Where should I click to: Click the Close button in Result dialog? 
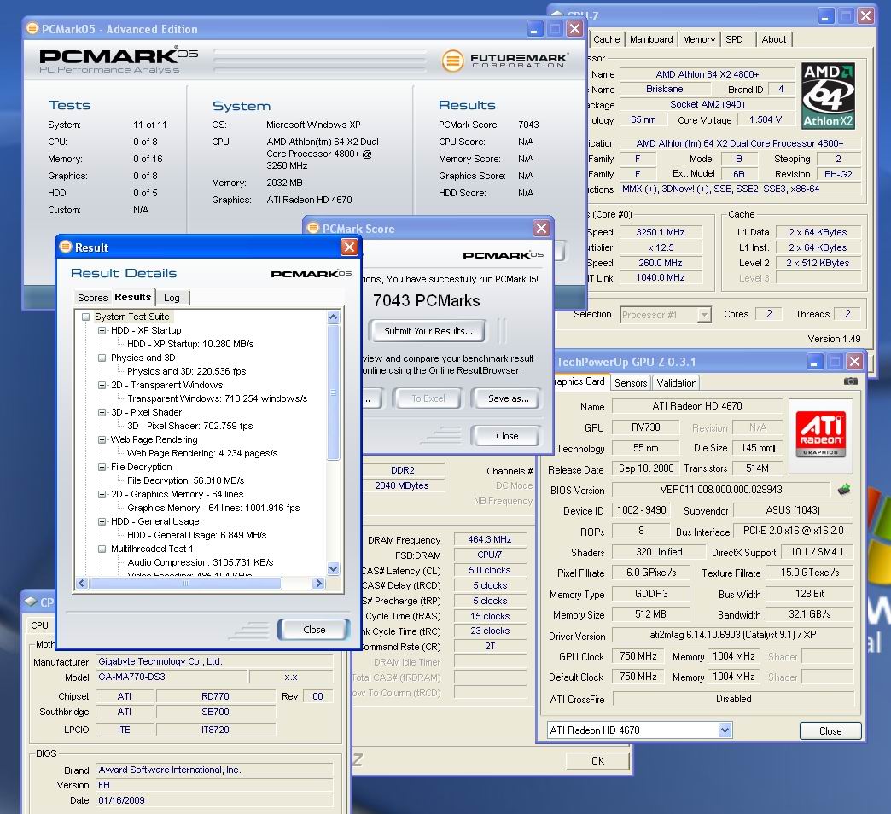pyautogui.click(x=314, y=630)
